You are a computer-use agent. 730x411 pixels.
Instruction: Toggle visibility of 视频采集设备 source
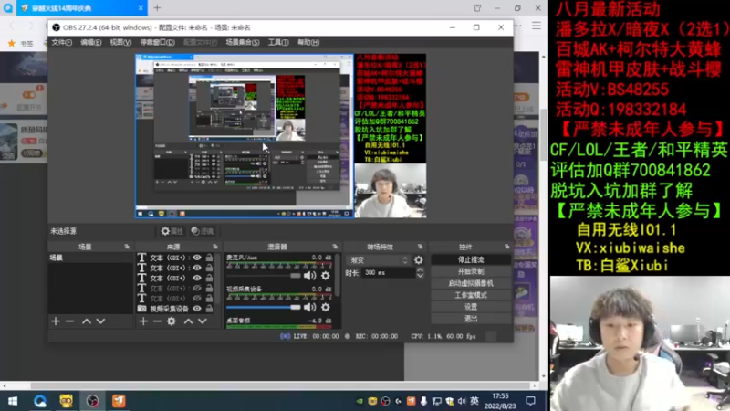(197, 309)
